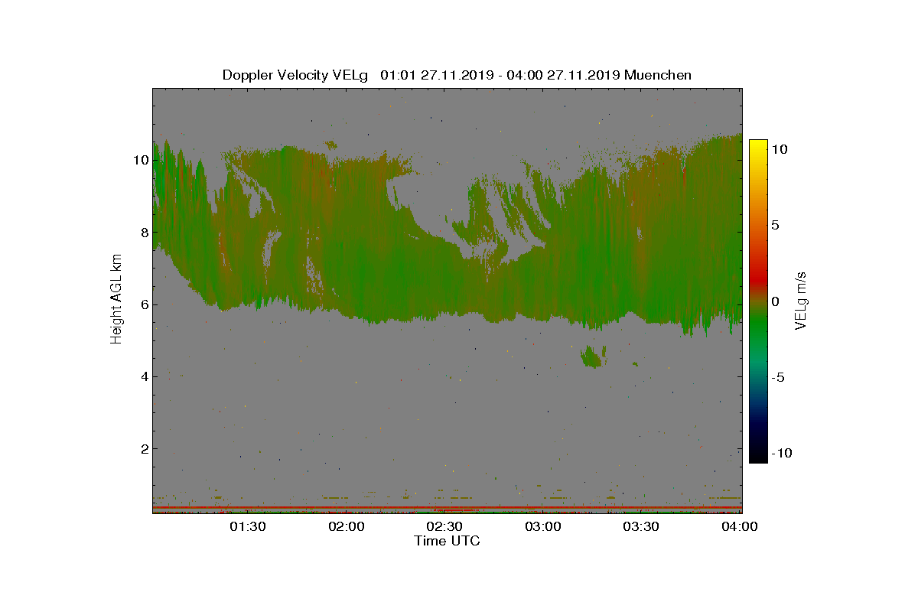Click the "Height AGL km" y-axis label
This screenshot has height=612, width=918.
click(x=116, y=301)
